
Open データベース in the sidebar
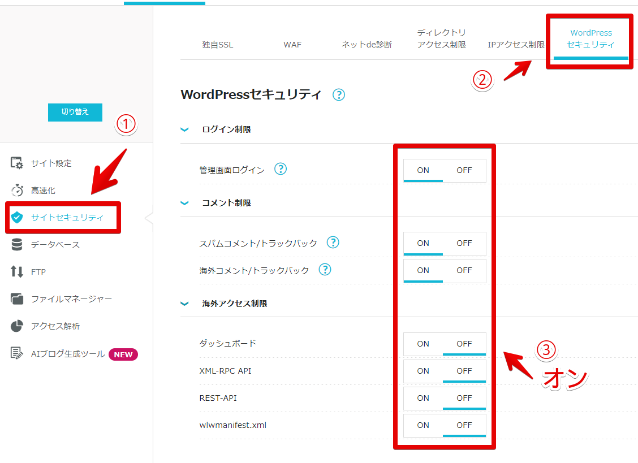pos(55,245)
